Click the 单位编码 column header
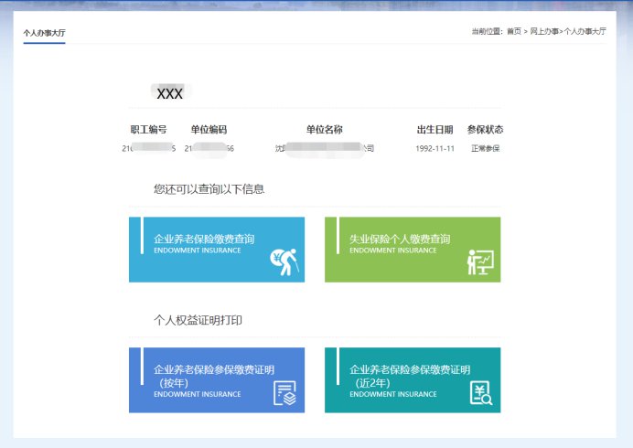 [209, 130]
